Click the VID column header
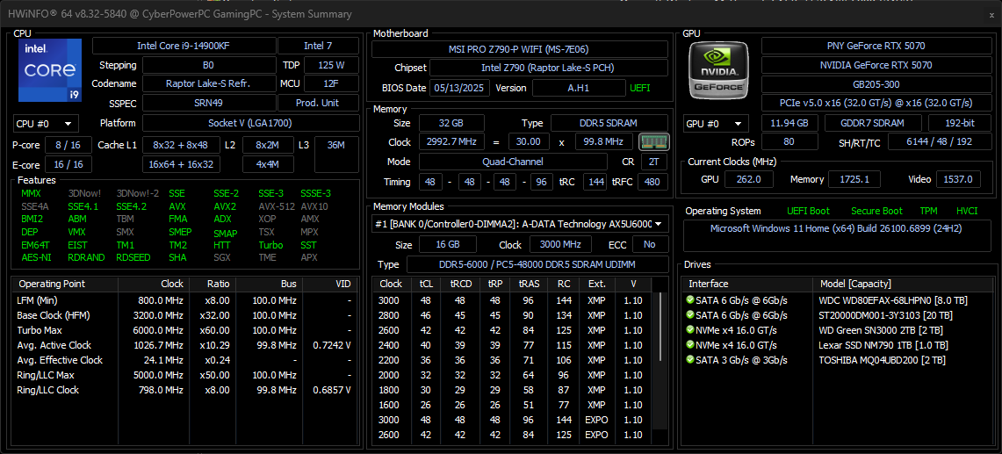Screen dimensions: 1002x454 point(329,284)
